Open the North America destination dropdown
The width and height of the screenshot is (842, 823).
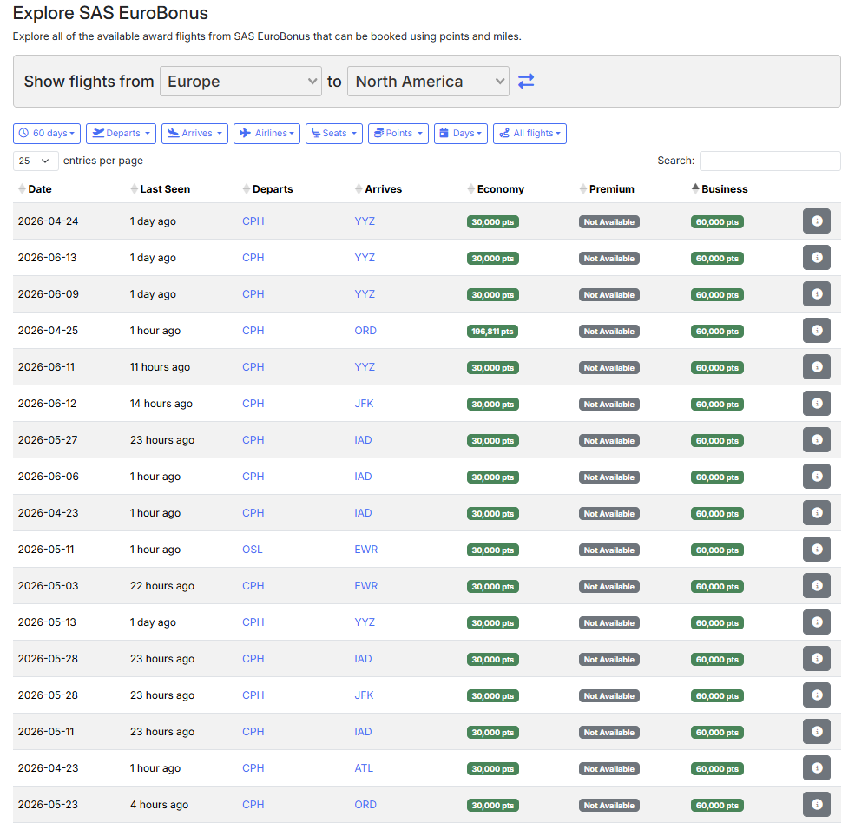pos(428,82)
